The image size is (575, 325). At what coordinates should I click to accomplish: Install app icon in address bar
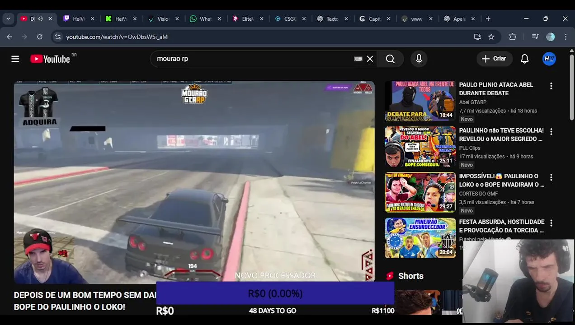point(477,37)
